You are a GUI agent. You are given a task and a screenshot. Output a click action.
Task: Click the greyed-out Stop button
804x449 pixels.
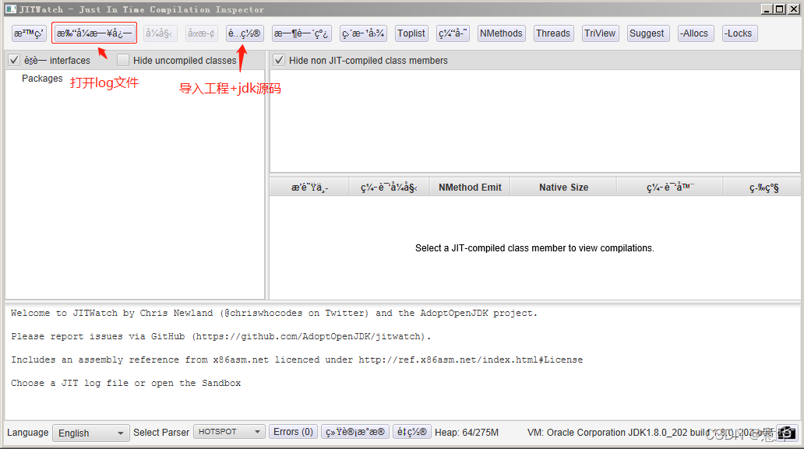tap(202, 33)
